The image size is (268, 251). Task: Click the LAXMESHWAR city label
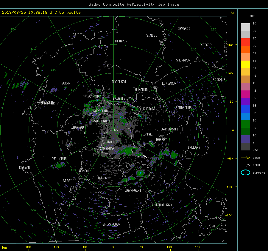click(105, 149)
